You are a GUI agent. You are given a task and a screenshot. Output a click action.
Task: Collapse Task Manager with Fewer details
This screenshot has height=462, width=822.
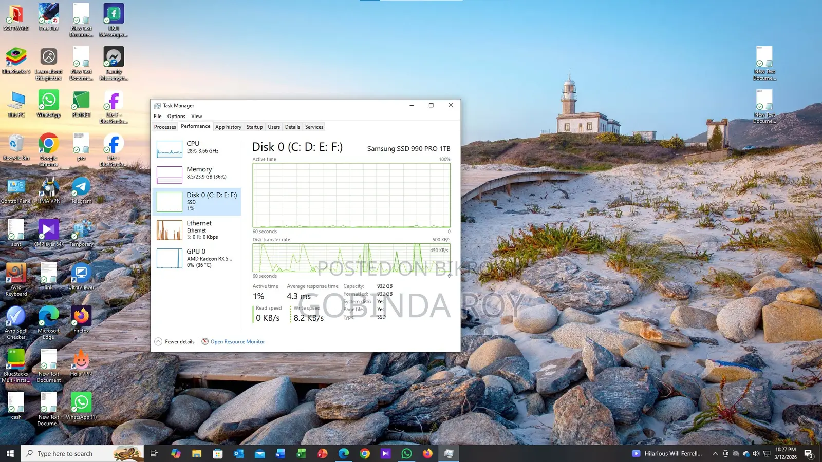[x=174, y=341]
